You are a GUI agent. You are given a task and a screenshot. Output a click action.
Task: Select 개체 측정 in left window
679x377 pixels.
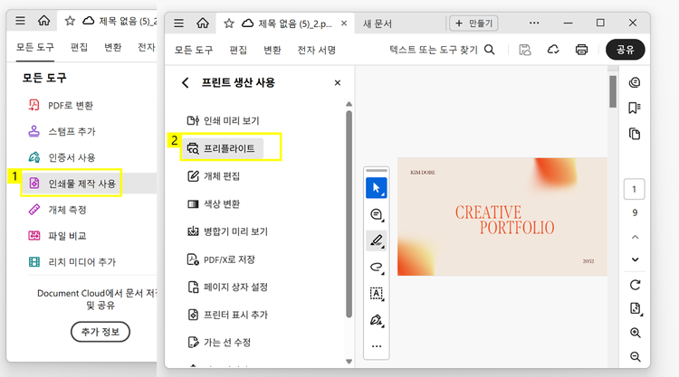click(57, 210)
